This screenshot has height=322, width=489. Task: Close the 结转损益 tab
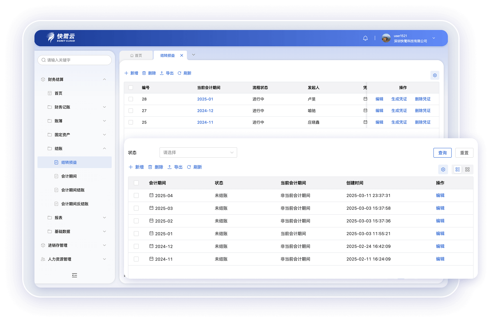(182, 56)
